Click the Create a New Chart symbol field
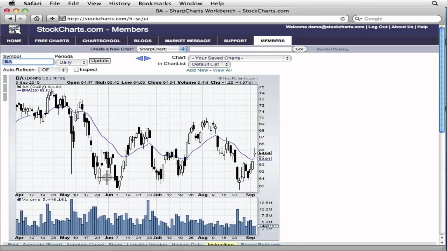The image size is (447, 251). [x=240, y=49]
